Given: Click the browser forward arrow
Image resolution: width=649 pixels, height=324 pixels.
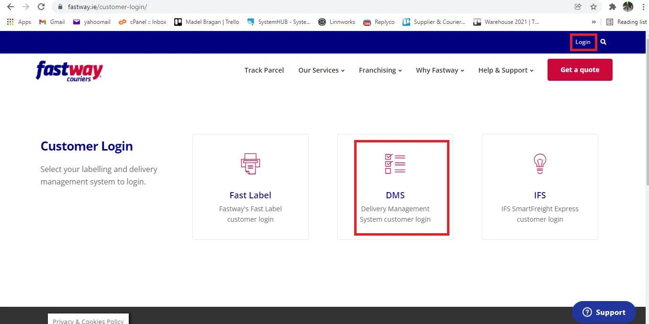Looking at the screenshot, I should click(26, 7).
